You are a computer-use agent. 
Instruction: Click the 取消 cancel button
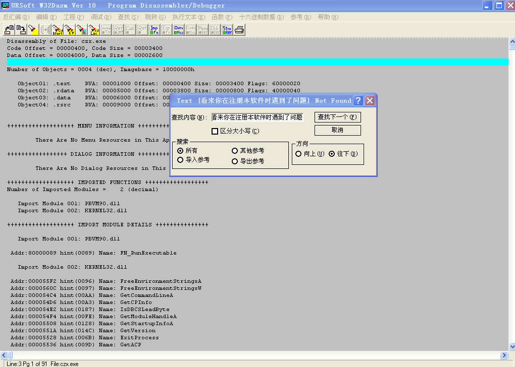click(x=338, y=130)
